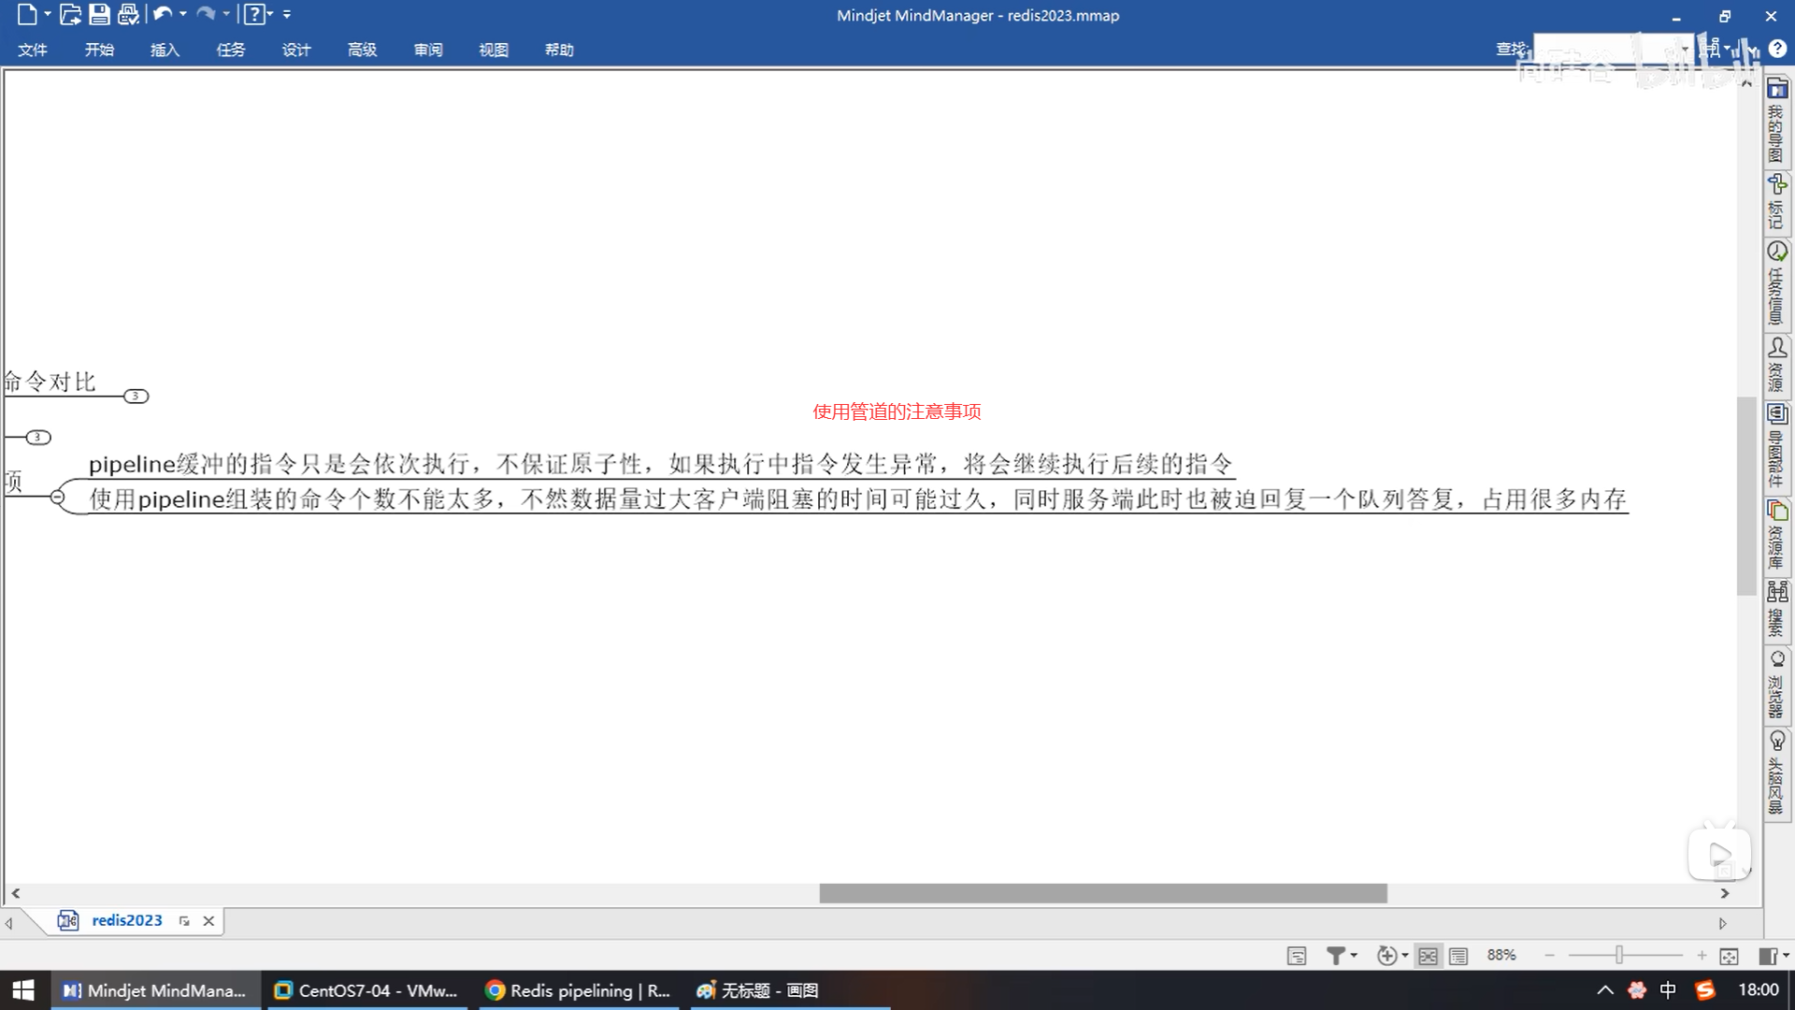This screenshot has height=1010, width=1795.
Task: Click the Save icon in quick access toolbar
Action: pos(99,14)
